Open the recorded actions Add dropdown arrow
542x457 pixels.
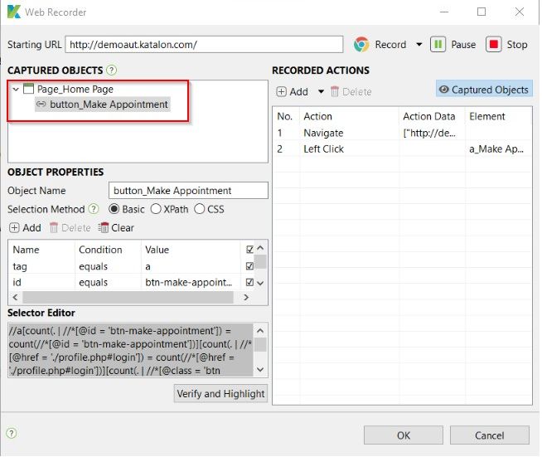tap(321, 92)
